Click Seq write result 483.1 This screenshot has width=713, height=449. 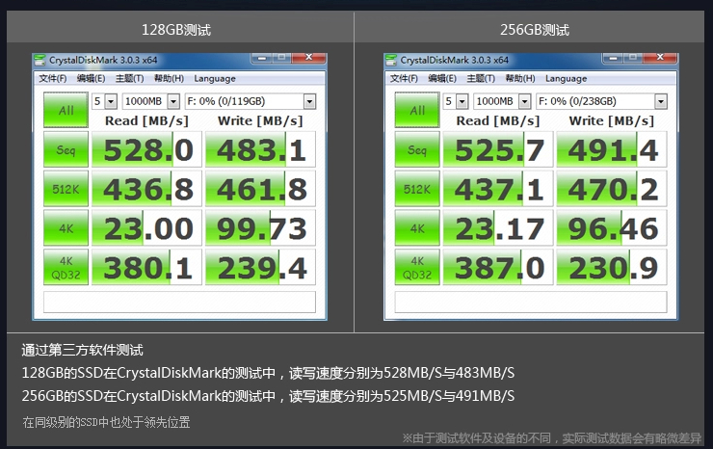click(x=260, y=149)
